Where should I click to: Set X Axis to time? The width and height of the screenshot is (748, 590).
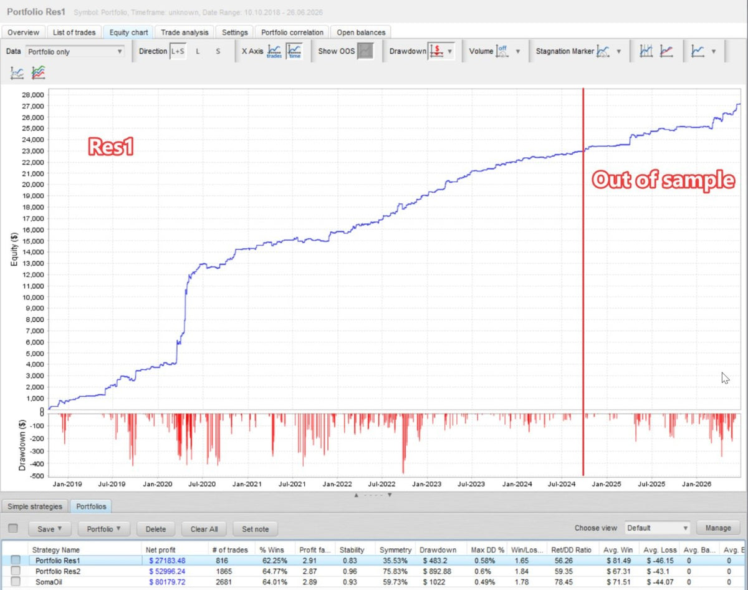pyautogui.click(x=295, y=51)
